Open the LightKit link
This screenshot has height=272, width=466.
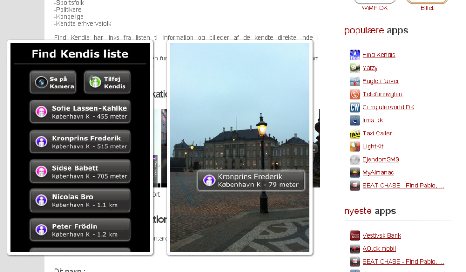pyautogui.click(x=373, y=146)
